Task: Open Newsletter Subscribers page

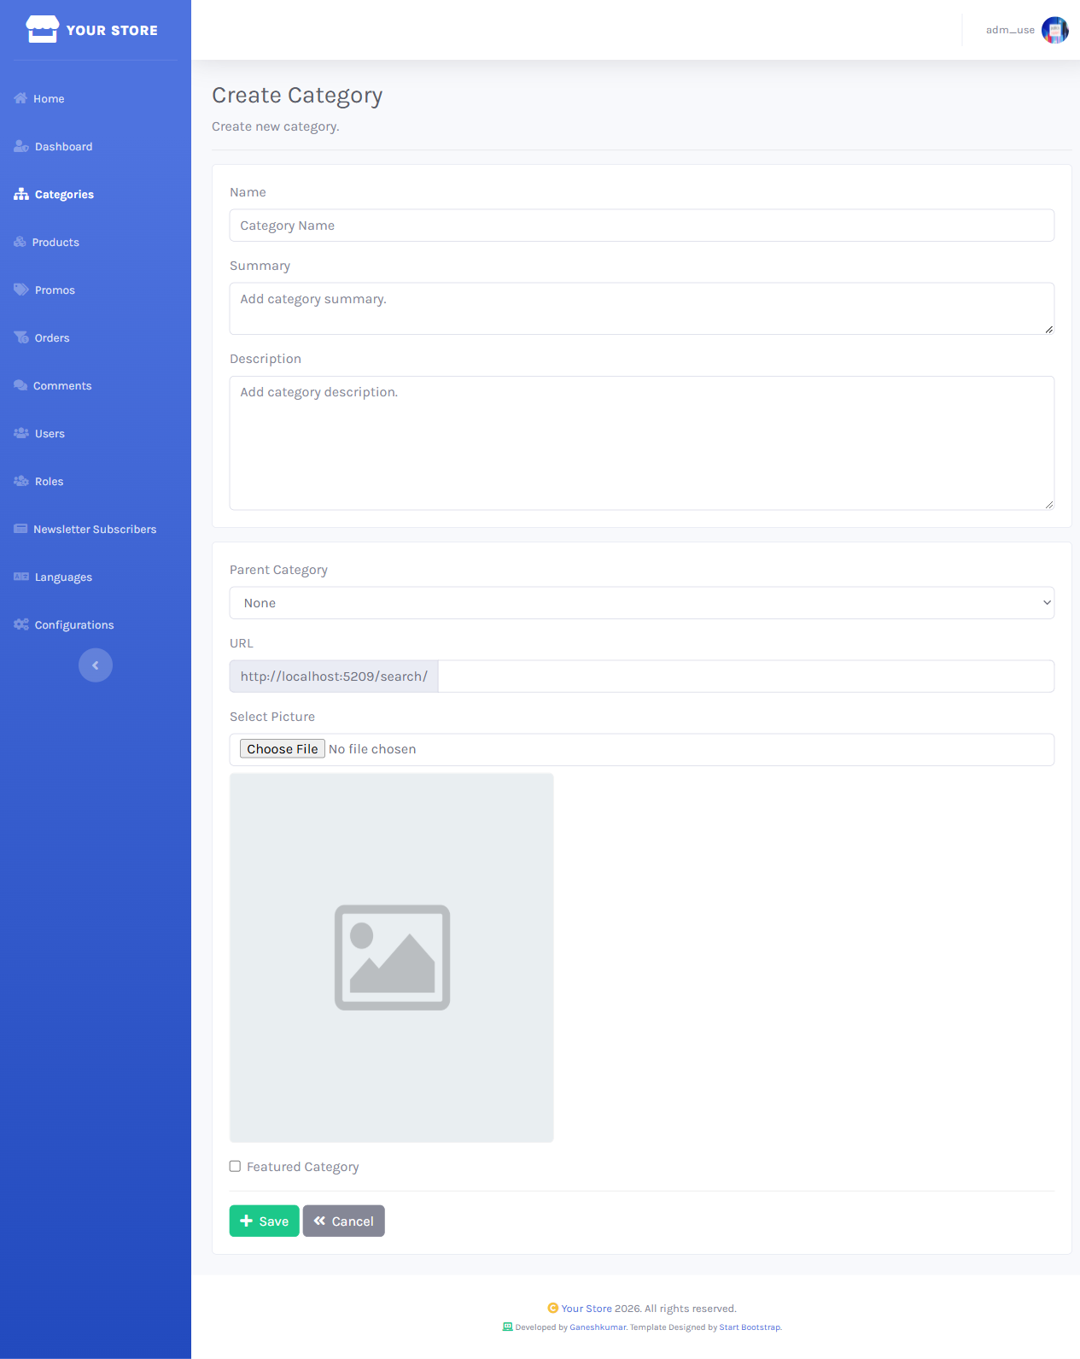Action: pos(96,529)
